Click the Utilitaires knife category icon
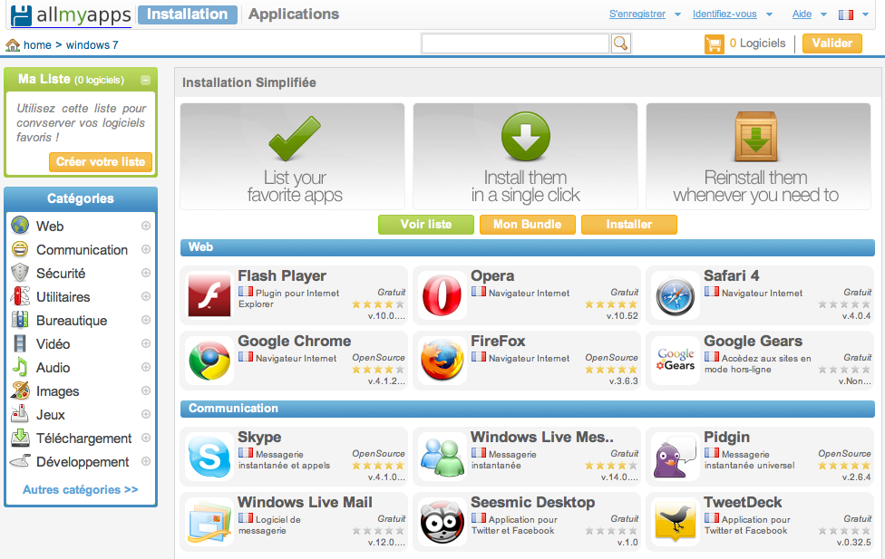 (20, 296)
